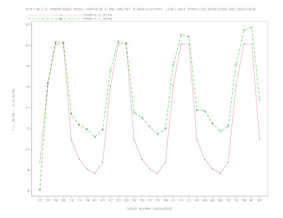Click x-axis tick label 15
Viewport: 283px width, 218px height.
[79, 200]
